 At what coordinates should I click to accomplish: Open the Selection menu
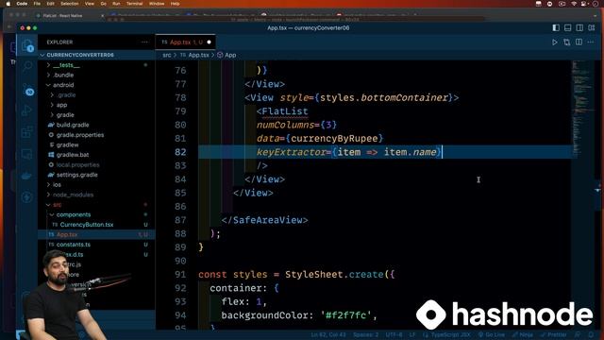click(x=70, y=4)
